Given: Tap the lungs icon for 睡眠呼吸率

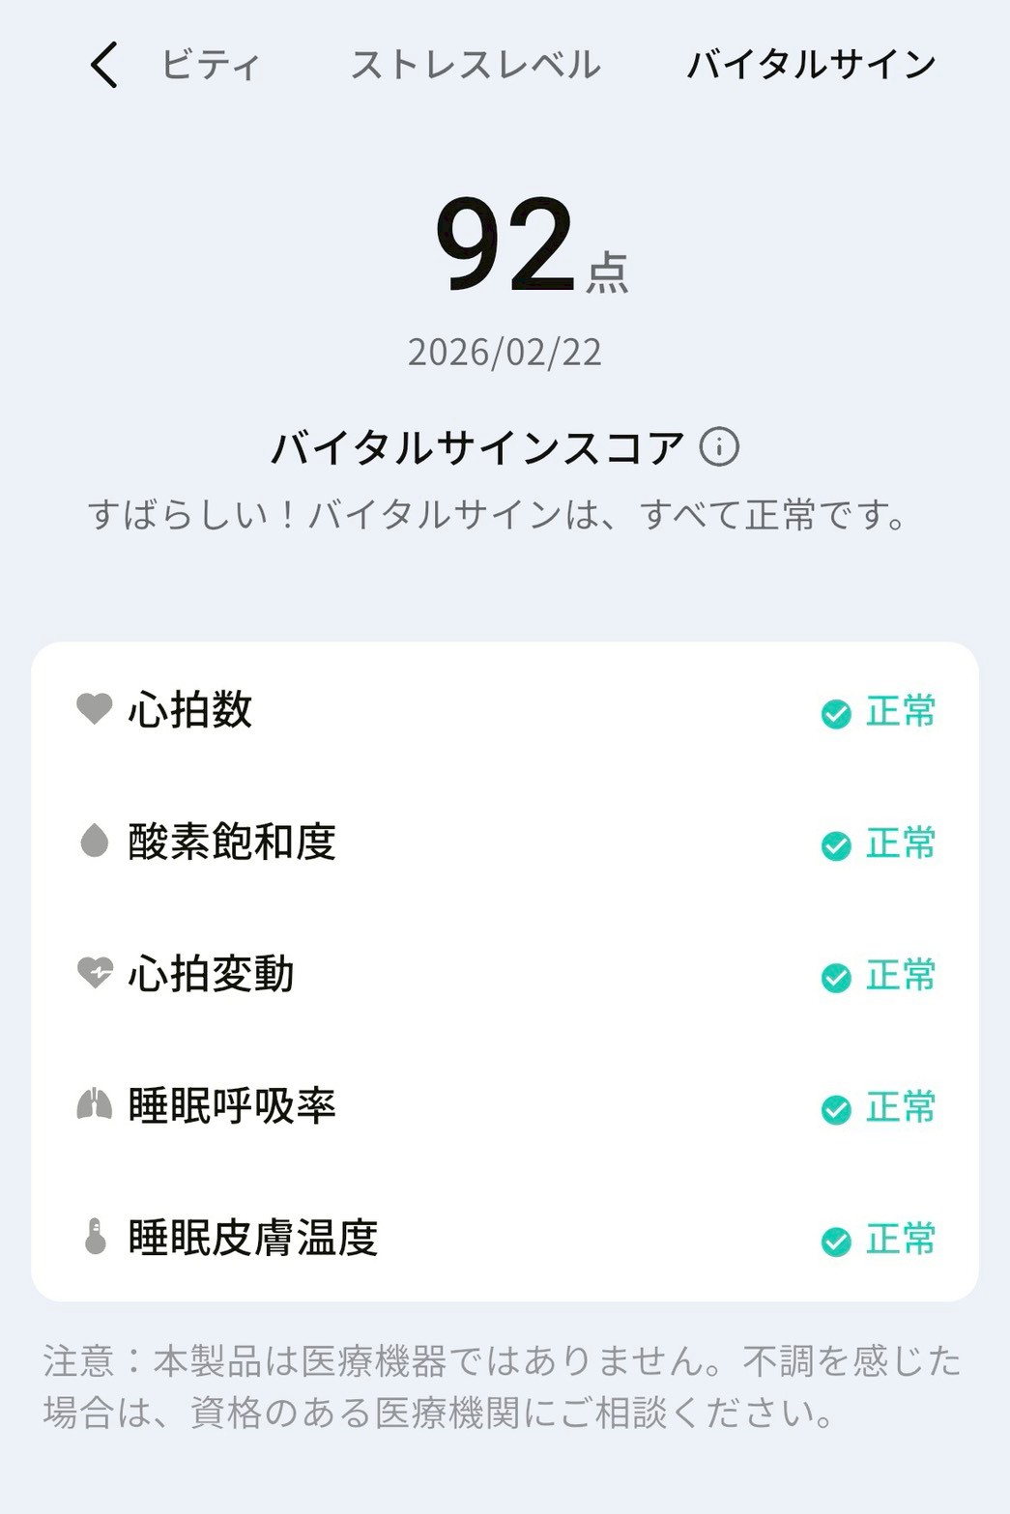Looking at the screenshot, I should coord(95,1104).
